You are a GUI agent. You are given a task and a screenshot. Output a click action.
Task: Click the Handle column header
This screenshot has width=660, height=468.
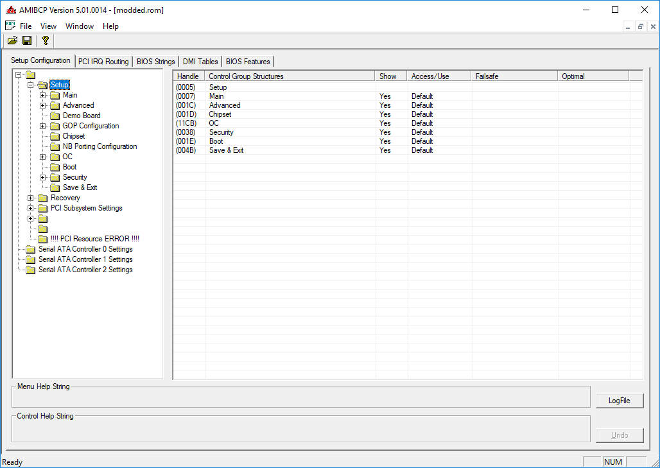pyautogui.click(x=189, y=76)
